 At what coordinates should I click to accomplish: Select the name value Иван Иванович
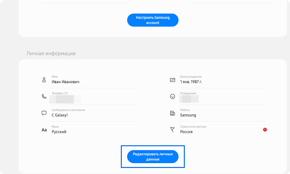click(x=66, y=82)
